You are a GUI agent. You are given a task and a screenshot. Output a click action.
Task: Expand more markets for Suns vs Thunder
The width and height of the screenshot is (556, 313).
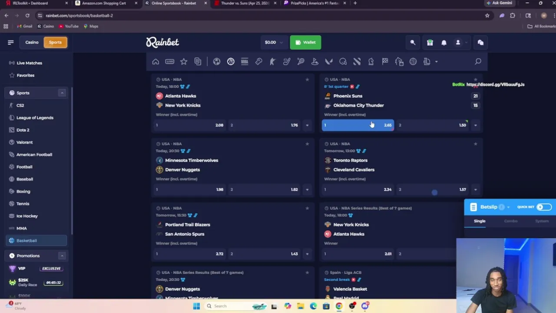475,125
